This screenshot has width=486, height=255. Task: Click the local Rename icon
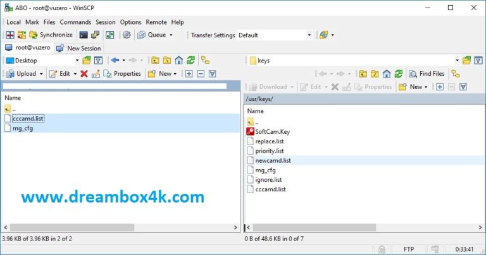[x=96, y=74]
